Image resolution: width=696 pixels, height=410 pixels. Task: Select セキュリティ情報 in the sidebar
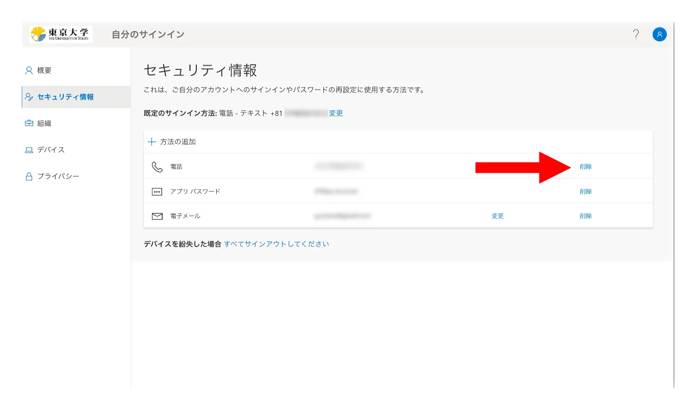coord(65,97)
